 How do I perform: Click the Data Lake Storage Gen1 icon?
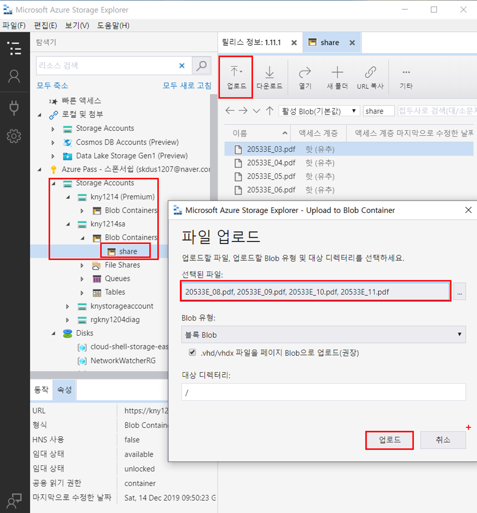point(67,156)
